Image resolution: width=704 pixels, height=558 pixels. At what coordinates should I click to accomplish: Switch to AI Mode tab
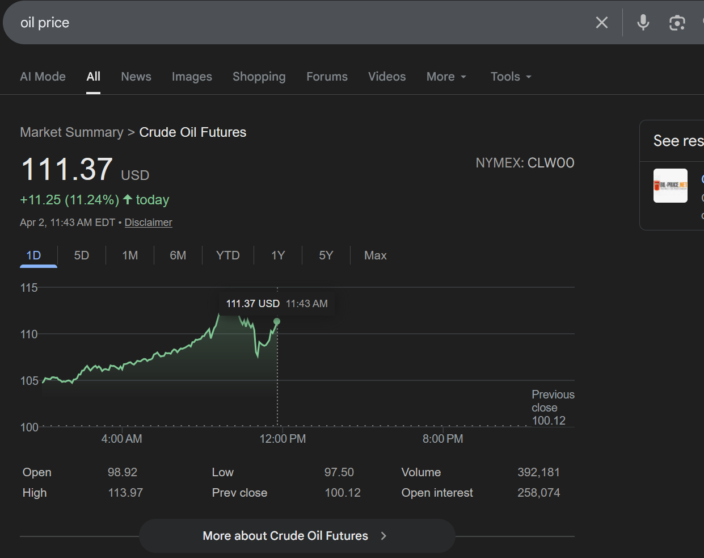[43, 77]
